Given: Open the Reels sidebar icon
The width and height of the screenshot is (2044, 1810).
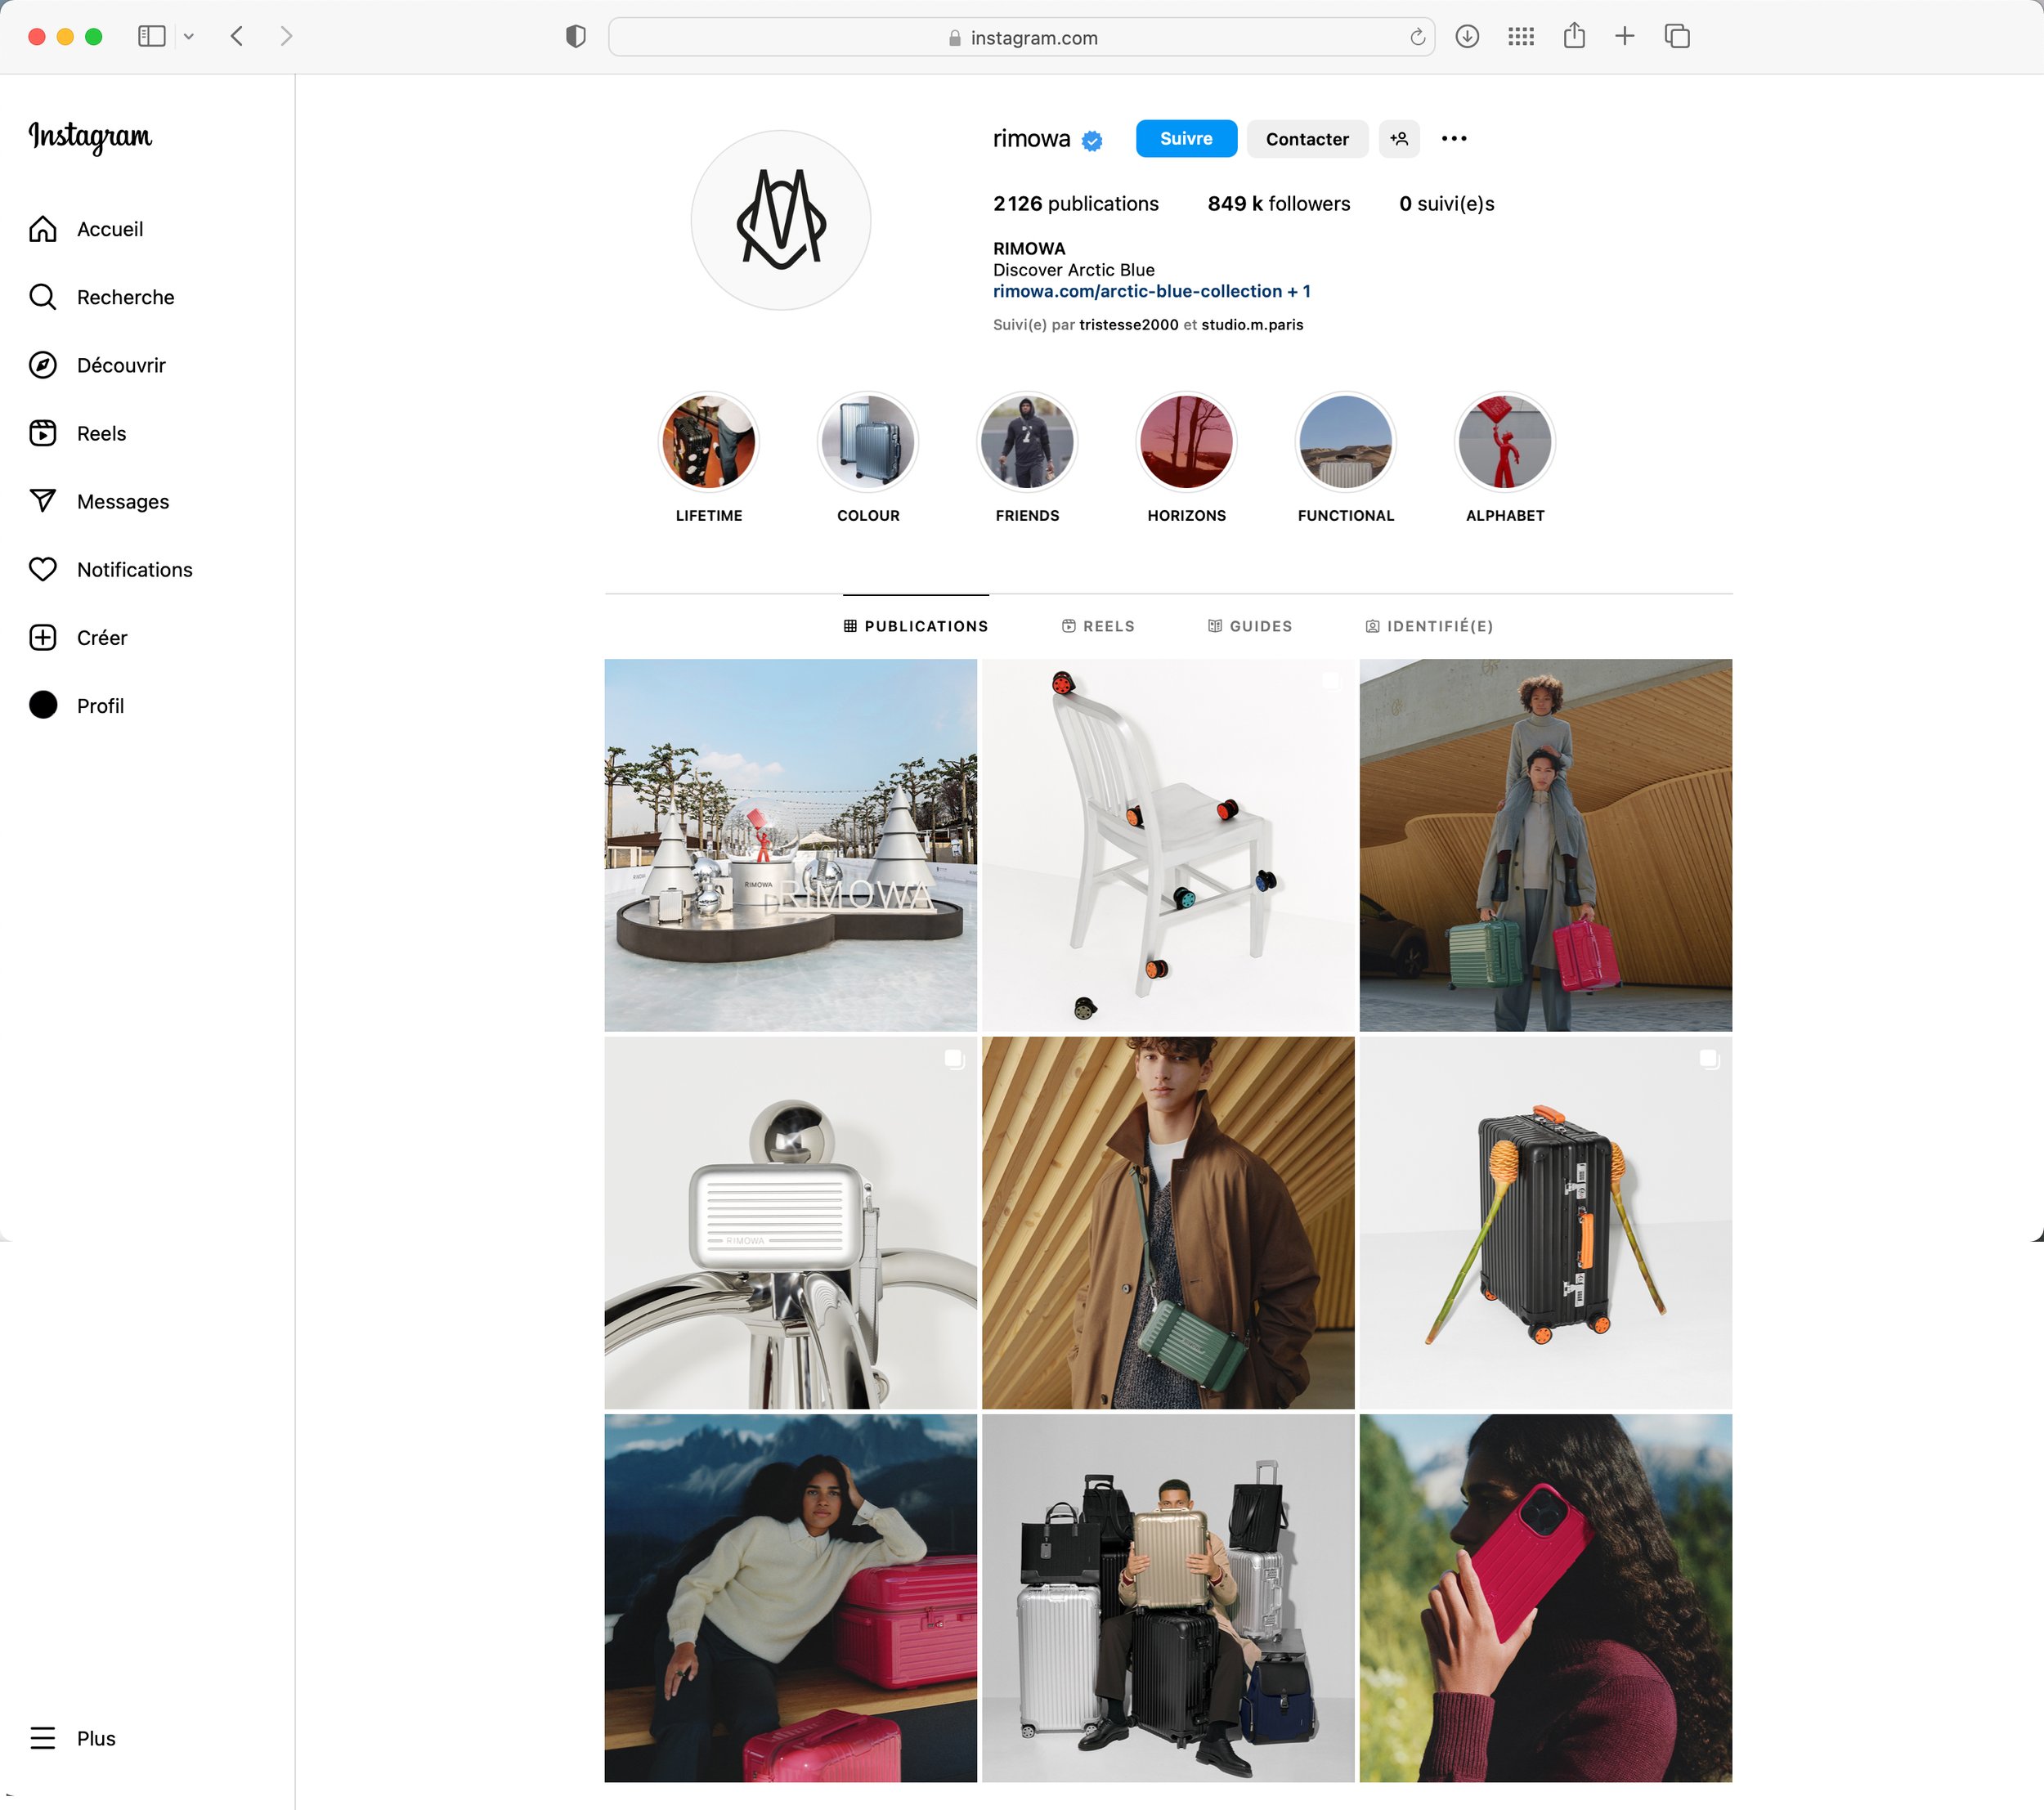Looking at the screenshot, I should [42, 433].
